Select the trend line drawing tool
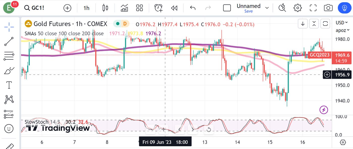Image resolution: width=353 pixels, height=149 pixels. coord(9,41)
